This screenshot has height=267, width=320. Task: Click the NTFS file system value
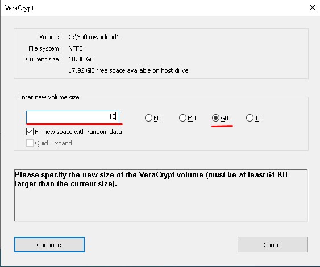coord(76,48)
